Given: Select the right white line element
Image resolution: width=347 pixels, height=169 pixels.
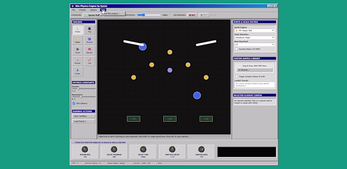Looking at the screenshot, I should 206,43.
